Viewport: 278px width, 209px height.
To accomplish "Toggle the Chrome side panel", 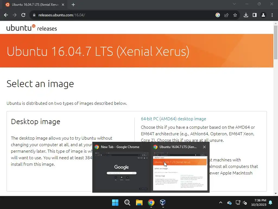I will coord(255,15).
